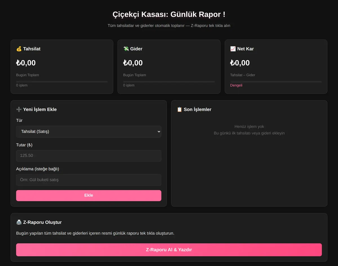Click the Açıklama description input field
This screenshot has width=338, height=266.
click(89, 180)
